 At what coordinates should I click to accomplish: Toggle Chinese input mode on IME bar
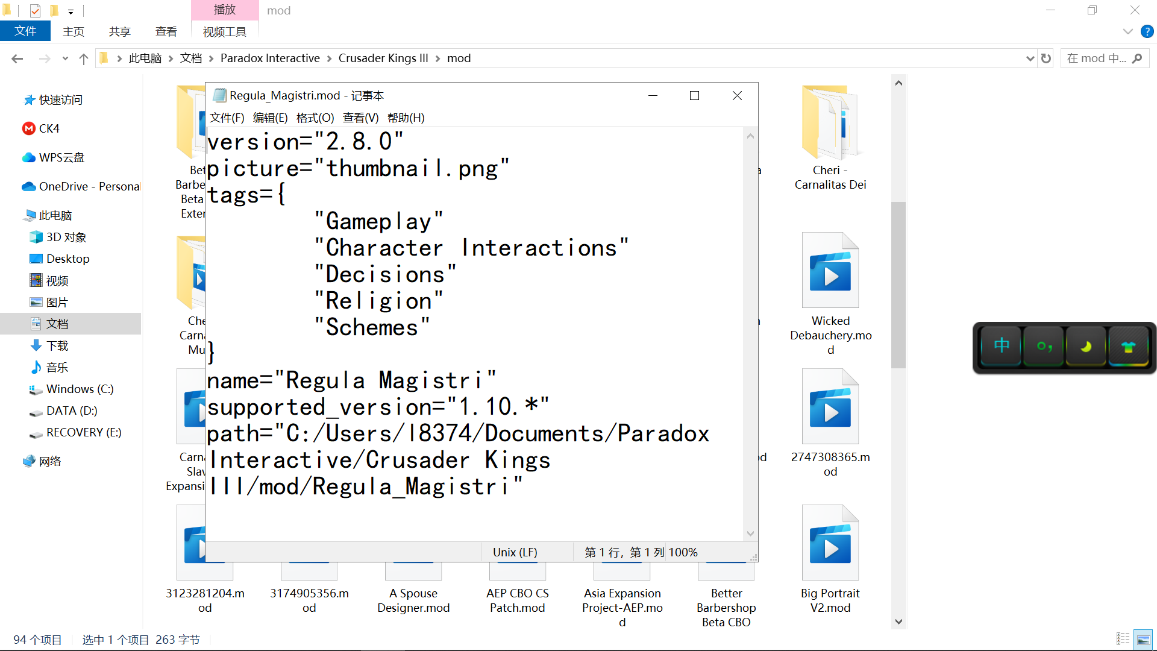tap(1001, 346)
